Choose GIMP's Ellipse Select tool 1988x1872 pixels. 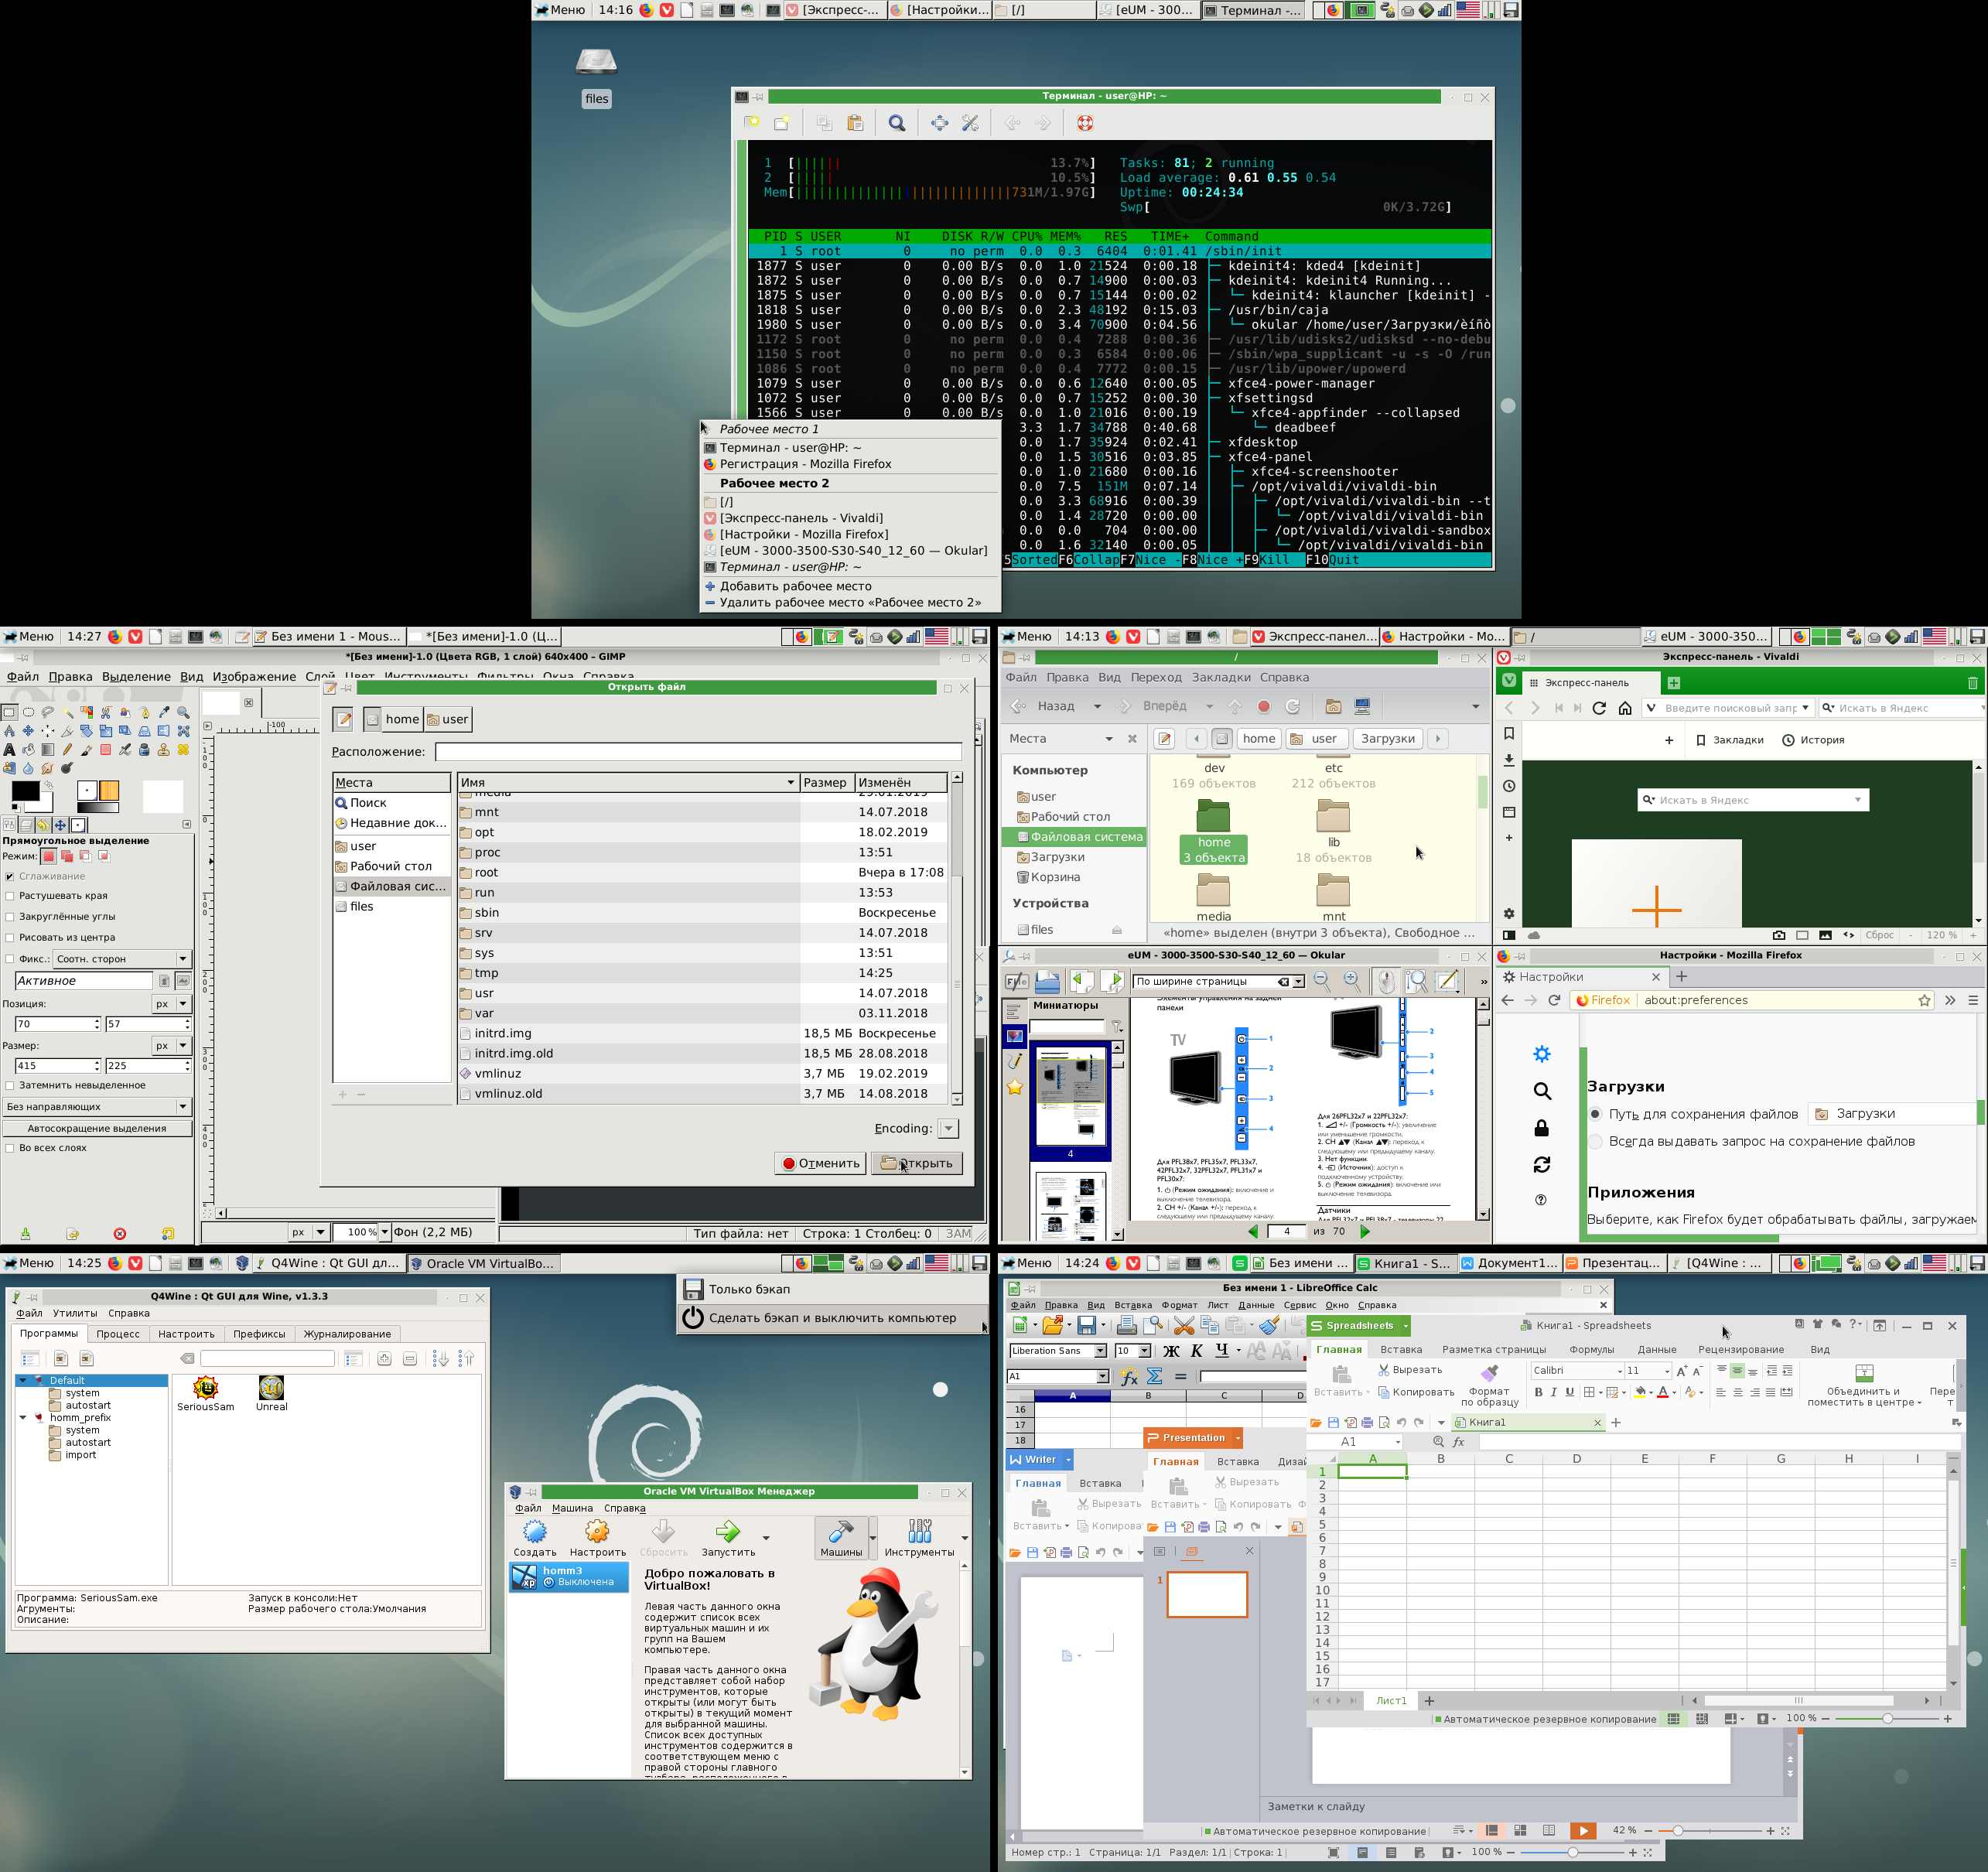28,713
